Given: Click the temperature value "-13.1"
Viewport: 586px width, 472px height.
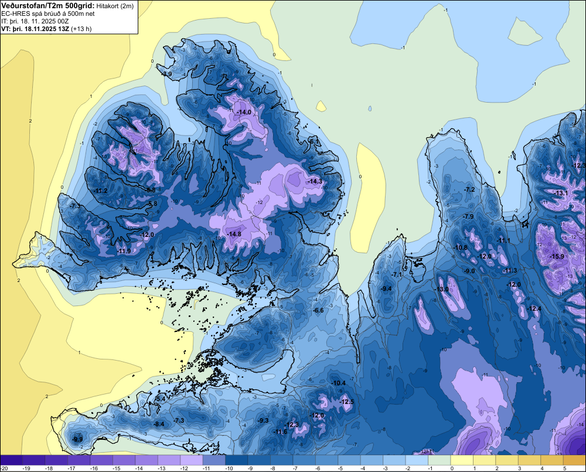Looking at the screenshot, I should click(x=561, y=193).
